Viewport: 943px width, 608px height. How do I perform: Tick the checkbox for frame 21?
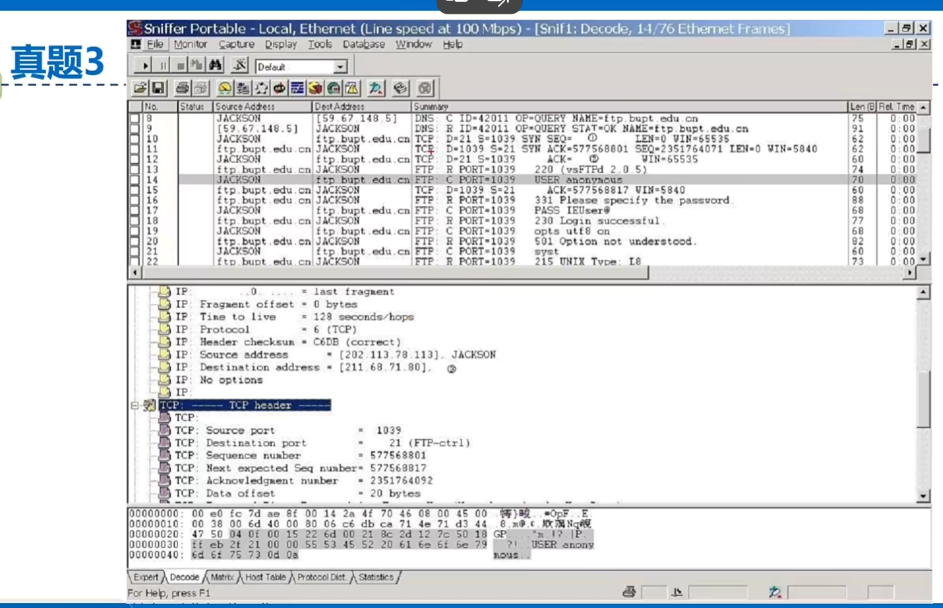[135, 251]
